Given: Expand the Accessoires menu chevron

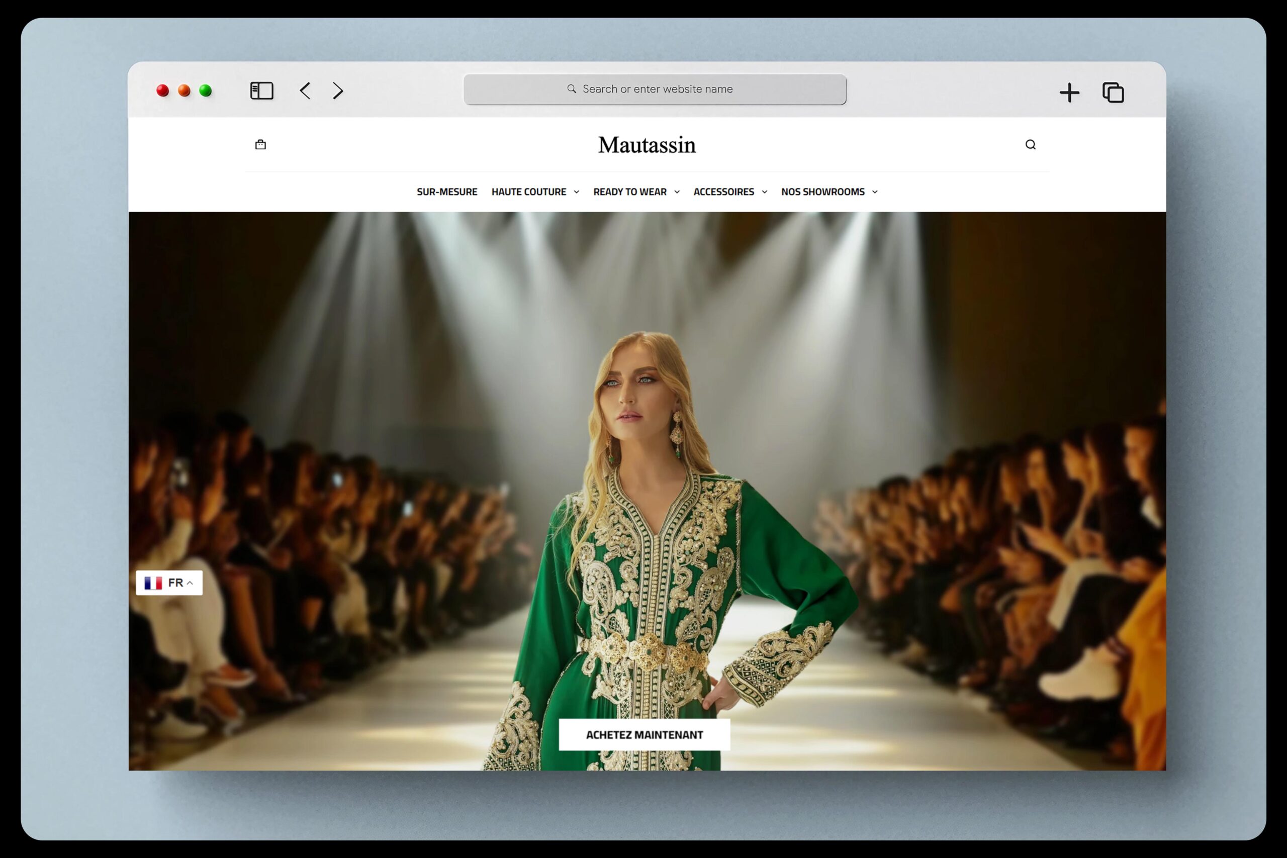Looking at the screenshot, I should point(765,192).
